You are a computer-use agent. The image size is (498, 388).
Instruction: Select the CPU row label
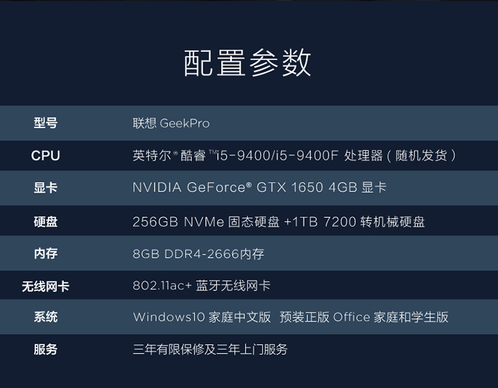point(45,155)
